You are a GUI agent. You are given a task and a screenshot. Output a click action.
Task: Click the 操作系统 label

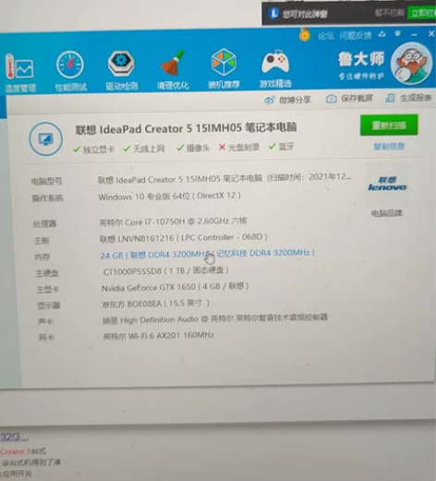pyautogui.click(x=48, y=198)
